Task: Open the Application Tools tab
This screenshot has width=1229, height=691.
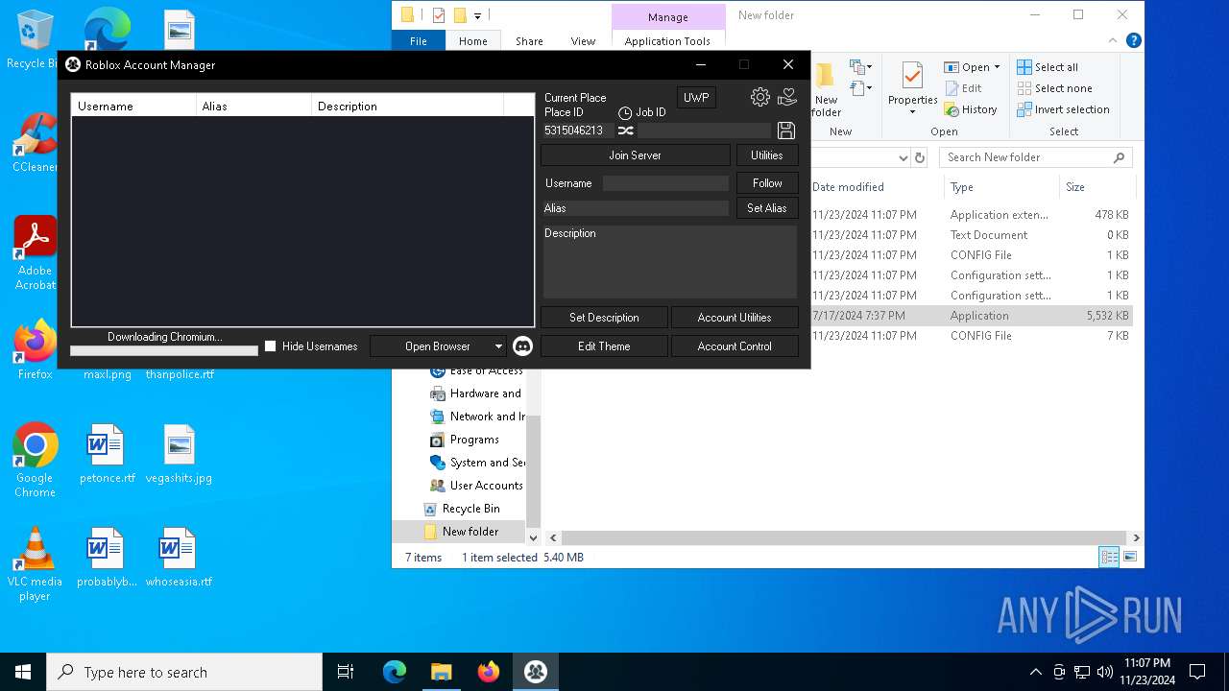Action: coord(667,41)
